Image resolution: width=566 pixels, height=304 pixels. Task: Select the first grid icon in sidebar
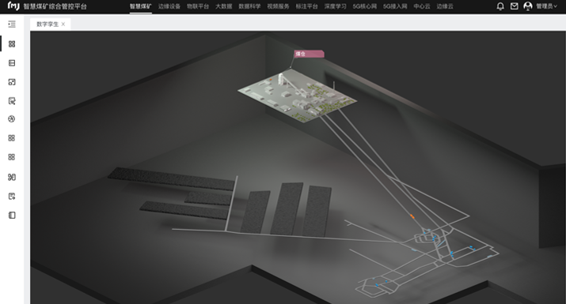tap(12, 44)
